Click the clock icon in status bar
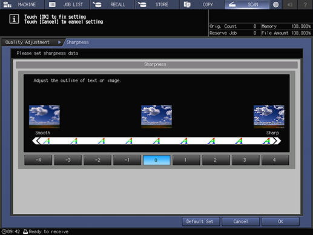This screenshot has height=235, width=313. coord(4,231)
